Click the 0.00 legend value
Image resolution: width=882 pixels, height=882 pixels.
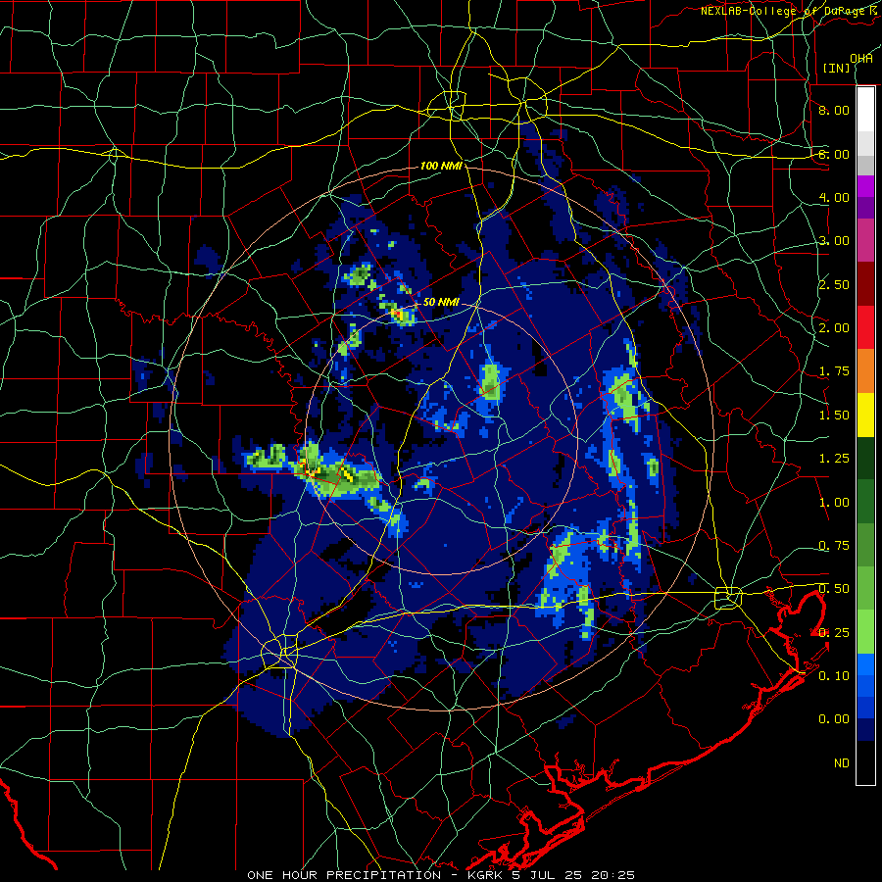tap(834, 719)
